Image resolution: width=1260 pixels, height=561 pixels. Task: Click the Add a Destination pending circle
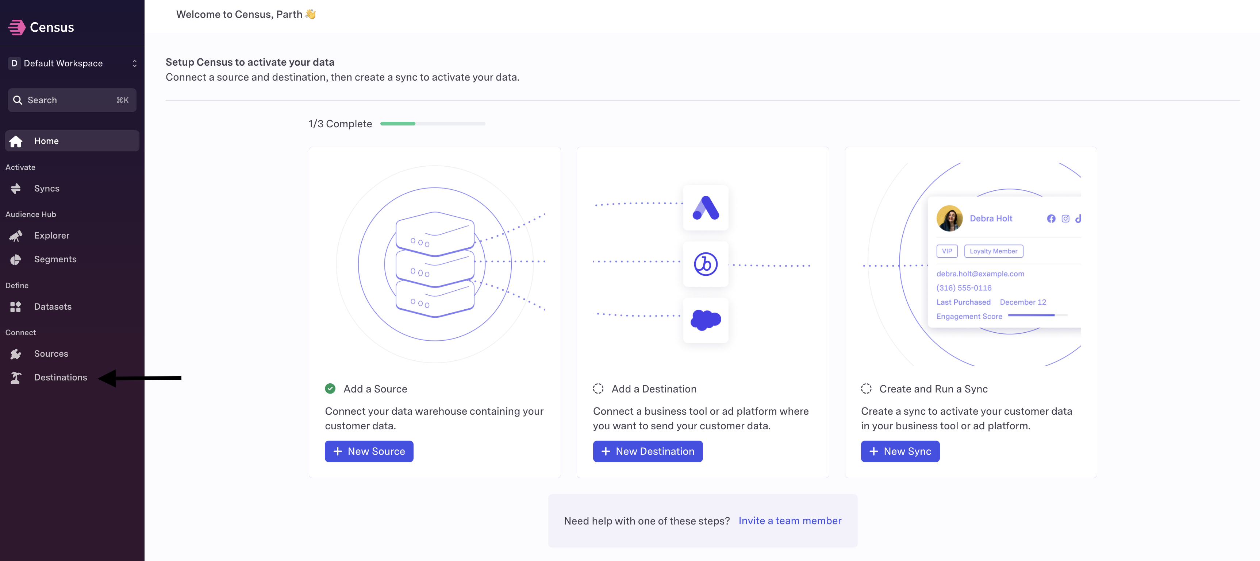pyautogui.click(x=598, y=389)
